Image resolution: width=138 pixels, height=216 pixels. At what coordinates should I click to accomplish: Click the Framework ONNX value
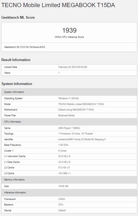pos(61,199)
